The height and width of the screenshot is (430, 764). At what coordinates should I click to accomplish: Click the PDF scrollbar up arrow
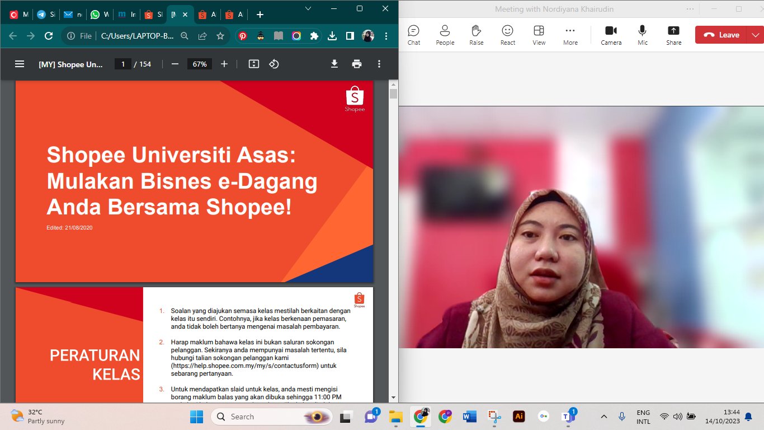coord(393,84)
